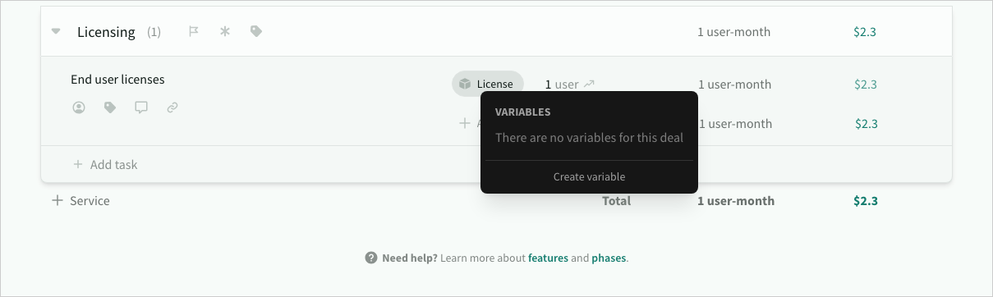Click the License cube chip
993x297 pixels.
(x=487, y=84)
